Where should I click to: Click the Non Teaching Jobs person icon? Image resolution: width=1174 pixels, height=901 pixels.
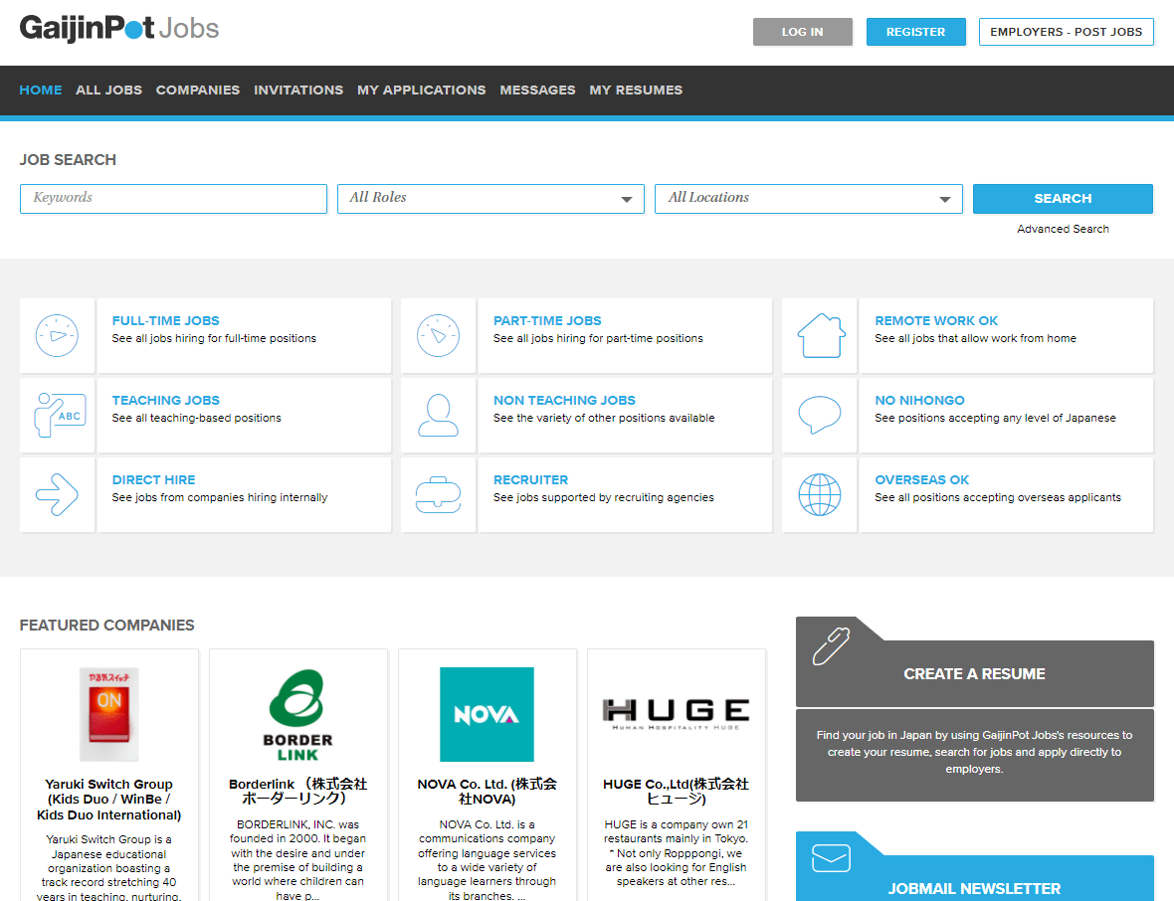tap(438, 415)
